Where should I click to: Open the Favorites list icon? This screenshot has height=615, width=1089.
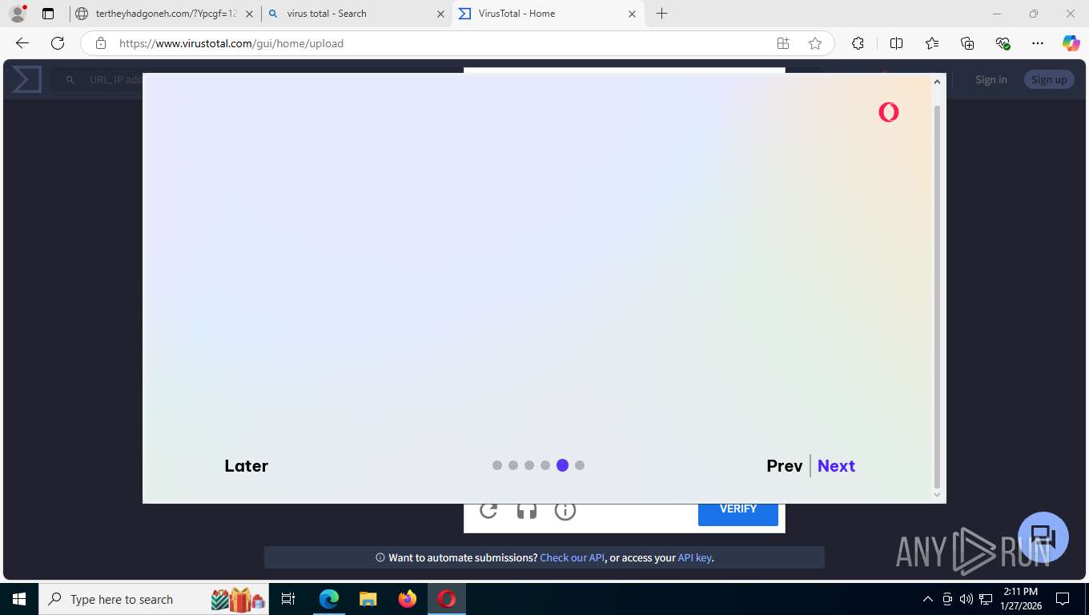pyautogui.click(x=932, y=43)
